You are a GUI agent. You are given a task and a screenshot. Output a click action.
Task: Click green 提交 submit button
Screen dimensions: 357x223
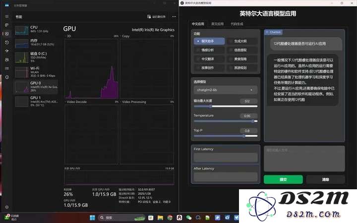coord(283,179)
